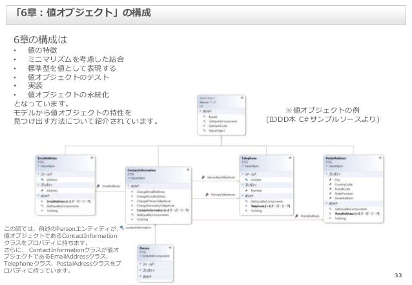Click the Equals method icon in ValueObject
Viewport: 412px width, 285px height.
205,117
